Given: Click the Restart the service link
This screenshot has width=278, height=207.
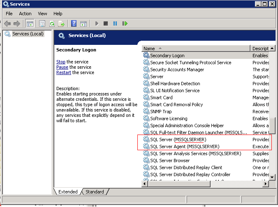Looking at the screenshot, I should pos(64,72).
